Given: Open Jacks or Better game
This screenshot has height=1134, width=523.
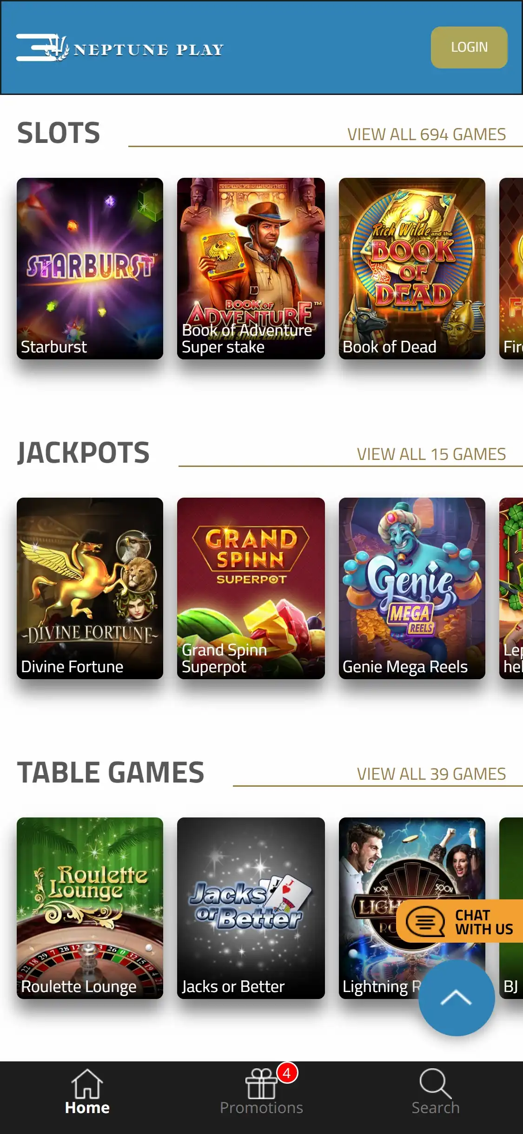Looking at the screenshot, I should pos(251,908).
